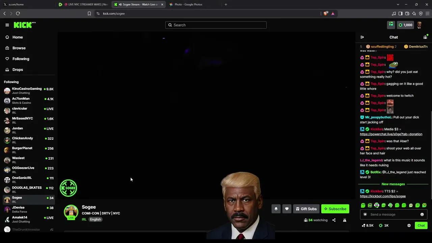Open DOUGLAS_SKATES channel
The image size is (432, 243).
[29, 190]
